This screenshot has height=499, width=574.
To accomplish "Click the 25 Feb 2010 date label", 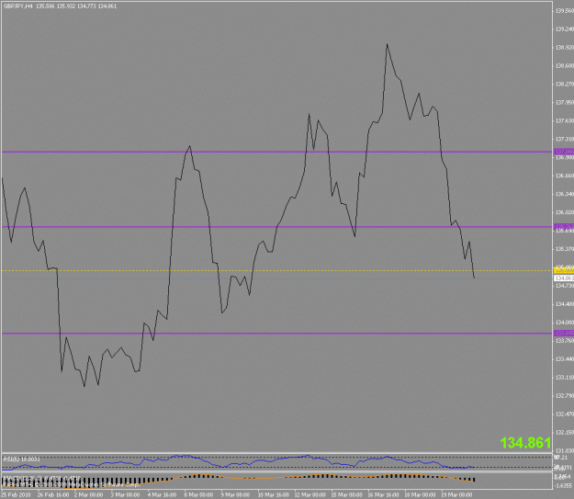I will (16, 494).
